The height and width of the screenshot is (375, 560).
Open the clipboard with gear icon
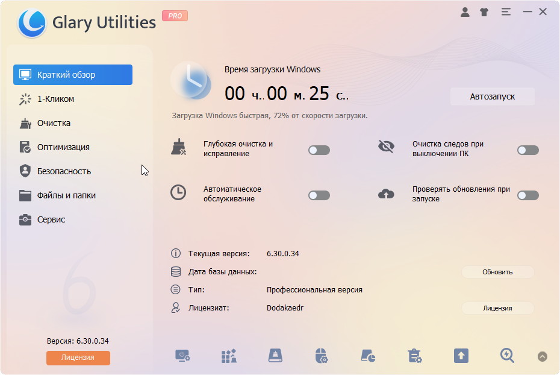415,356
